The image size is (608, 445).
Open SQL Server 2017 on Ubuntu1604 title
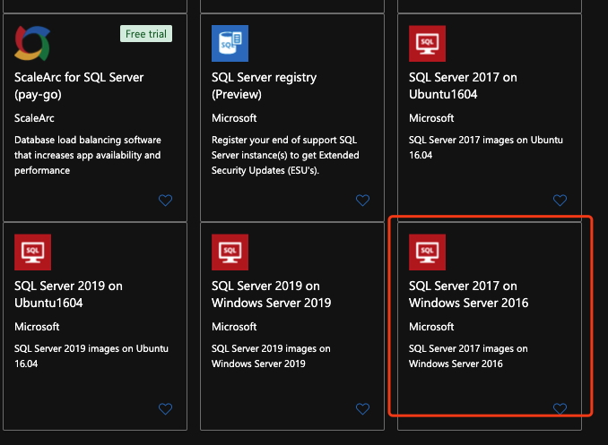(x=463, y=86)
